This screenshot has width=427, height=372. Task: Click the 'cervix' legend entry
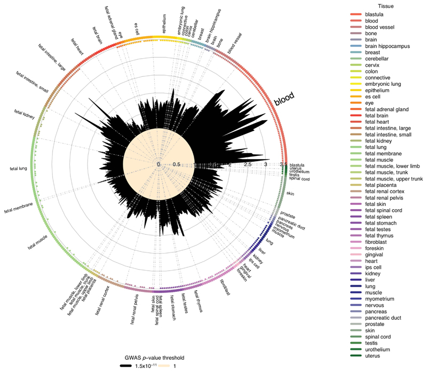pos(372,65)
